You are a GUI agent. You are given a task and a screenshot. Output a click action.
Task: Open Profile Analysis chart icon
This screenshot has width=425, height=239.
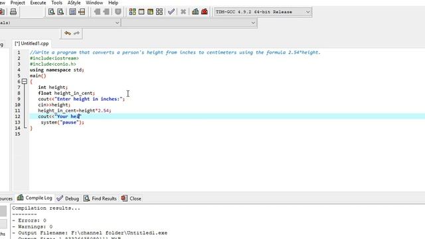pyautogui.click(x=195, y=12)
